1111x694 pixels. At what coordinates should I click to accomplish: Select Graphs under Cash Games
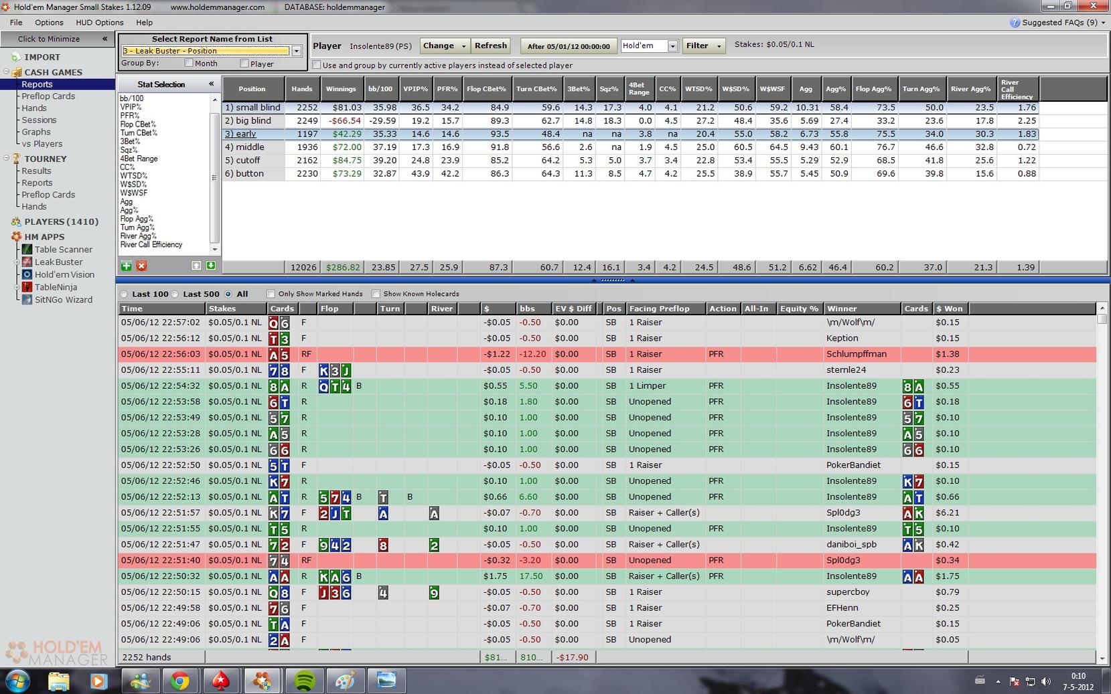point(36,132)
